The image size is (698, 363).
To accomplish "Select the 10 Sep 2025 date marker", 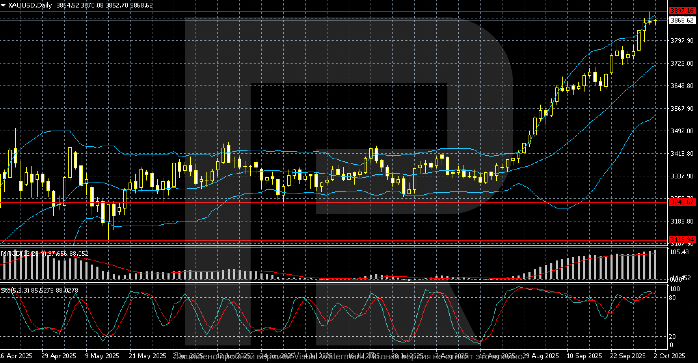I will [x=584, y=356].
